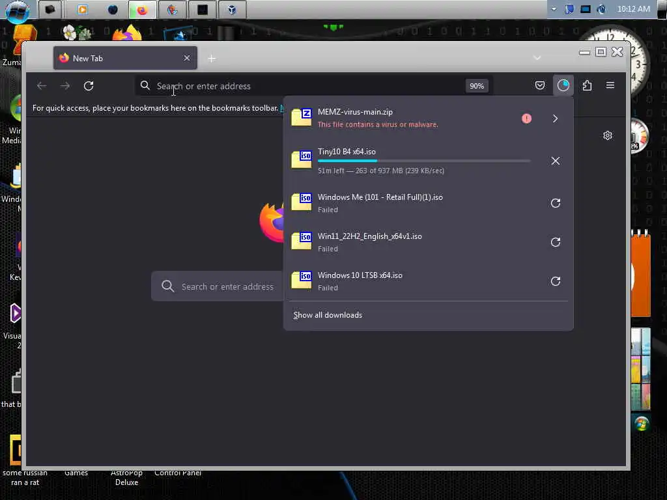Click the new tab search magnifier icon
667x500 pixels.
coord(167,286)
